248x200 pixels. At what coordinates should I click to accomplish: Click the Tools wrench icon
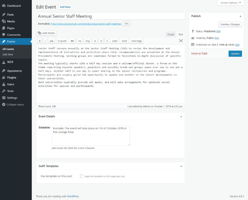[4, 91]
